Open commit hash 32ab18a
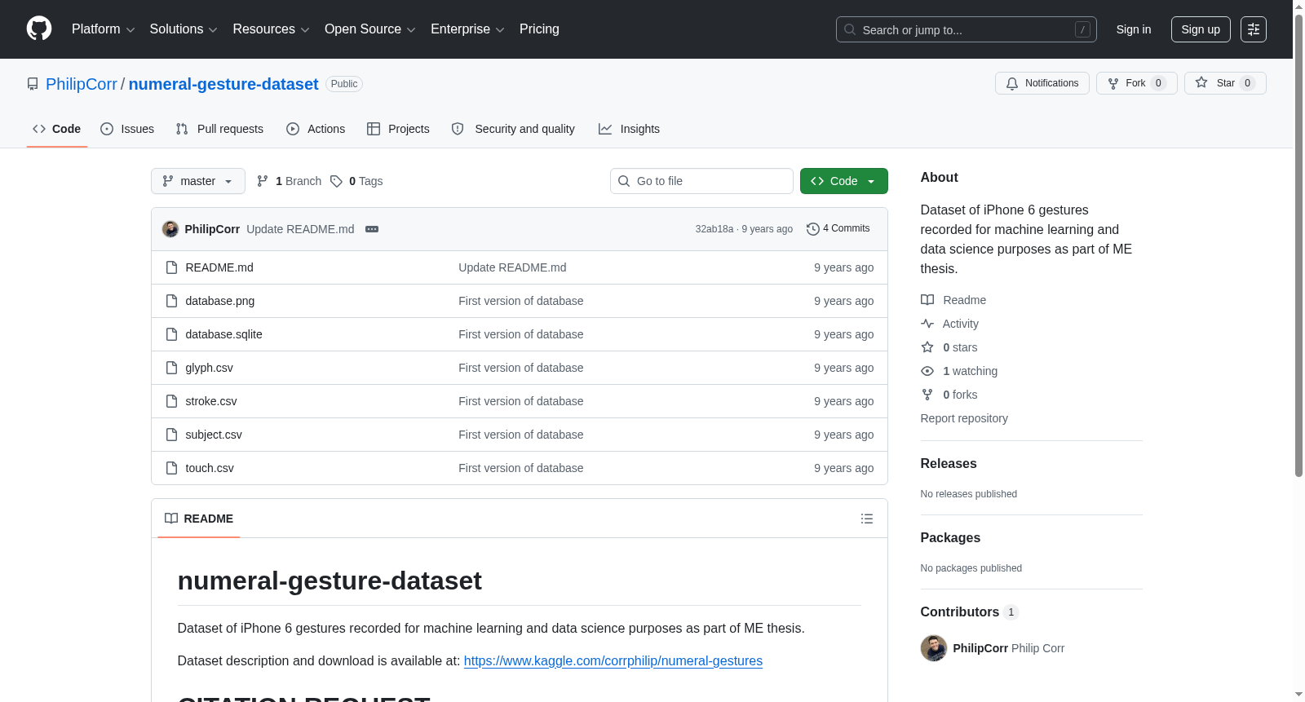This screenshot has height=702, width=1305. pos(714,229)
